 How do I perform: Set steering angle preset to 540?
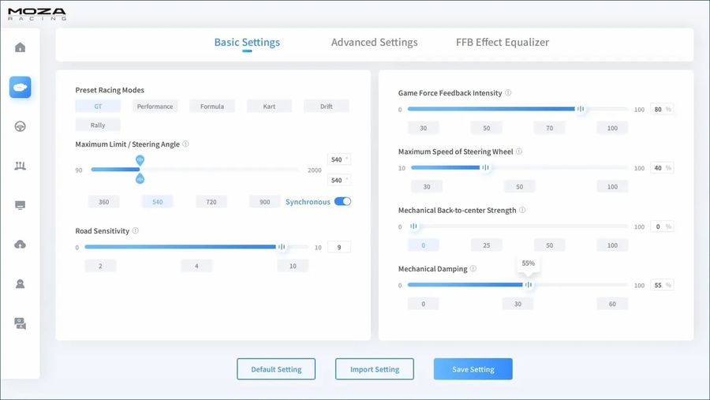[x=157, y=202]
